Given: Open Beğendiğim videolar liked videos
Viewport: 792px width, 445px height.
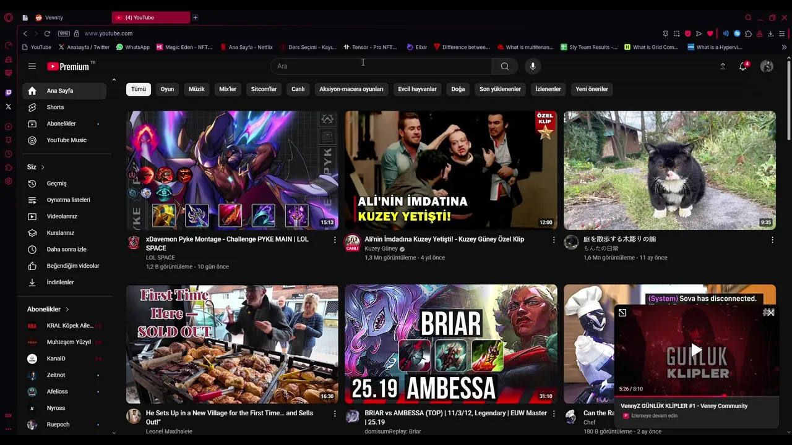Looking at the screenshot, I should click(65, 266).
